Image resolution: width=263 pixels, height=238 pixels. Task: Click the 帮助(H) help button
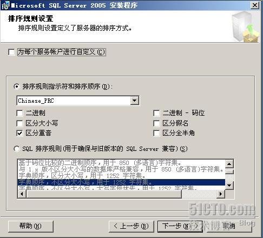(31, 226)
